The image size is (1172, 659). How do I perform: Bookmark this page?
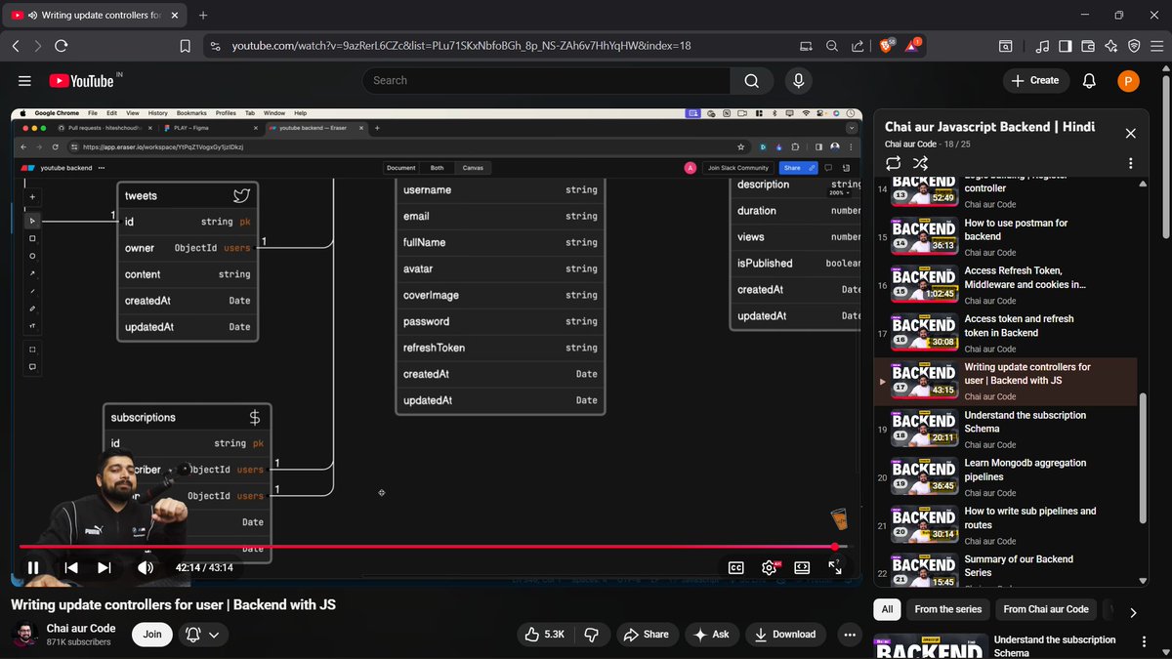186,46
